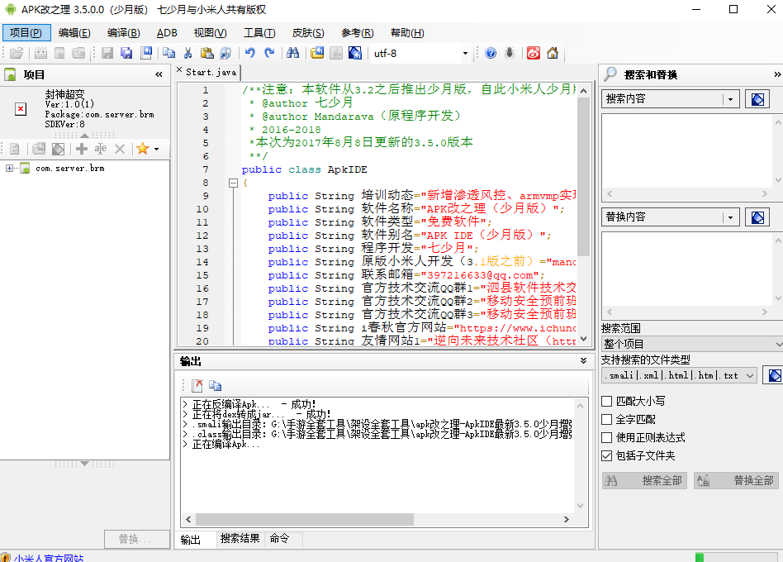Click blue icon beside 搜索内容 field
The image size is (783, 562).
pos(757,99)
